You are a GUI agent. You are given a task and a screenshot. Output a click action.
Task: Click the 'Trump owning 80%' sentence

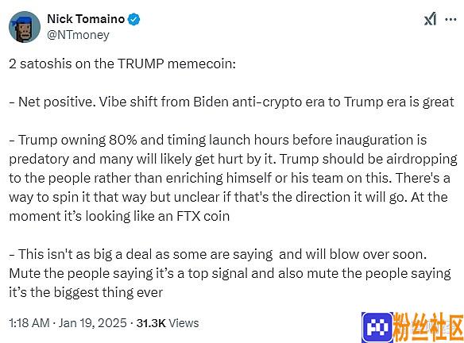click(x=218, y=140)
